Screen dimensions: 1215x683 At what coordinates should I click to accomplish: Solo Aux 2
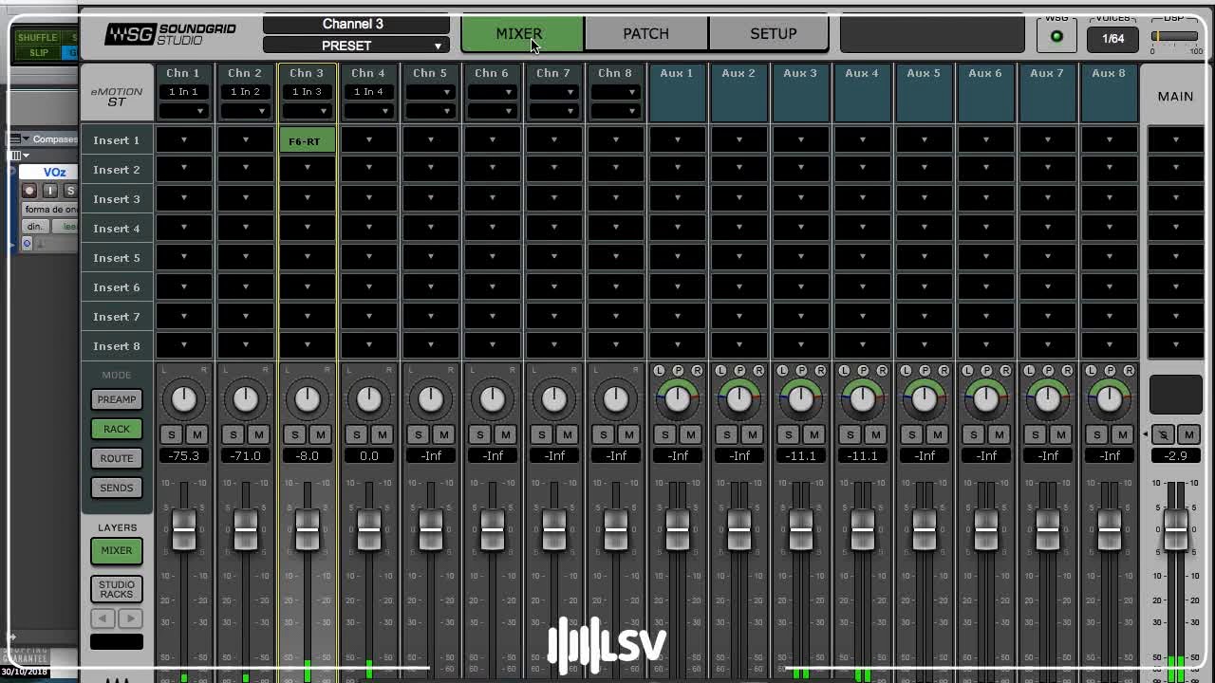(726, 434)
